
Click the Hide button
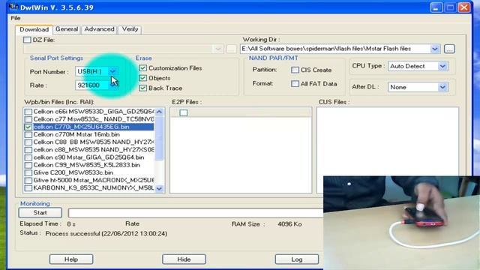click(x=184, y=259)
